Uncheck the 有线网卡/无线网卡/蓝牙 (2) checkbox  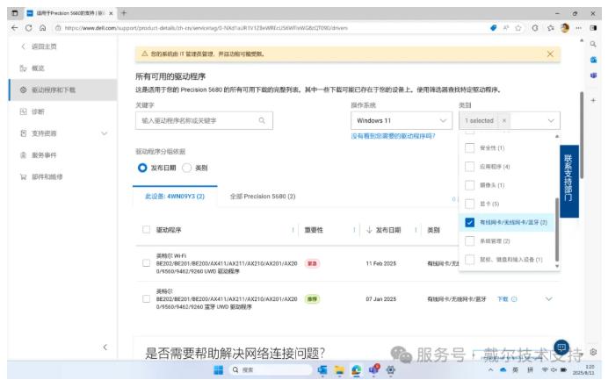pos(469,222)
